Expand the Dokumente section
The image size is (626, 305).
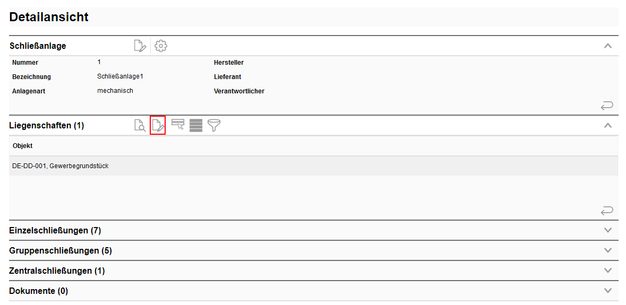(x=608, y=291)
